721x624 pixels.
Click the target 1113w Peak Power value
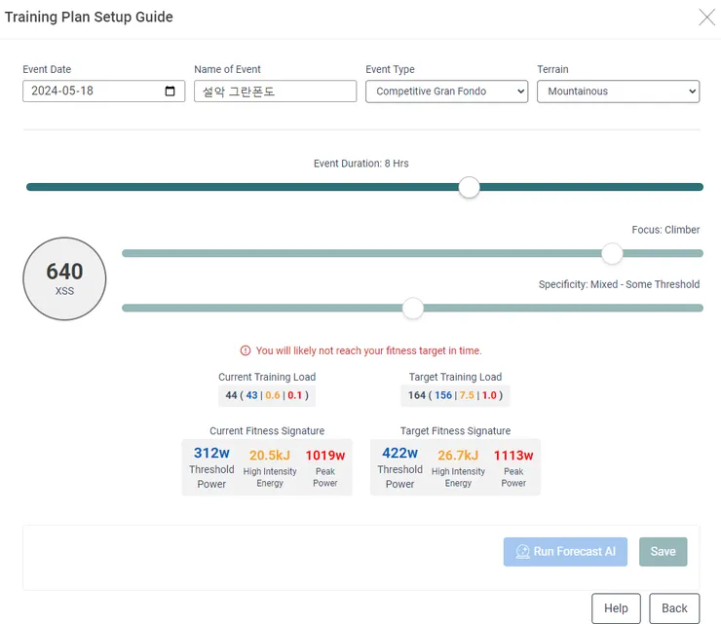(x=513, y=456)
